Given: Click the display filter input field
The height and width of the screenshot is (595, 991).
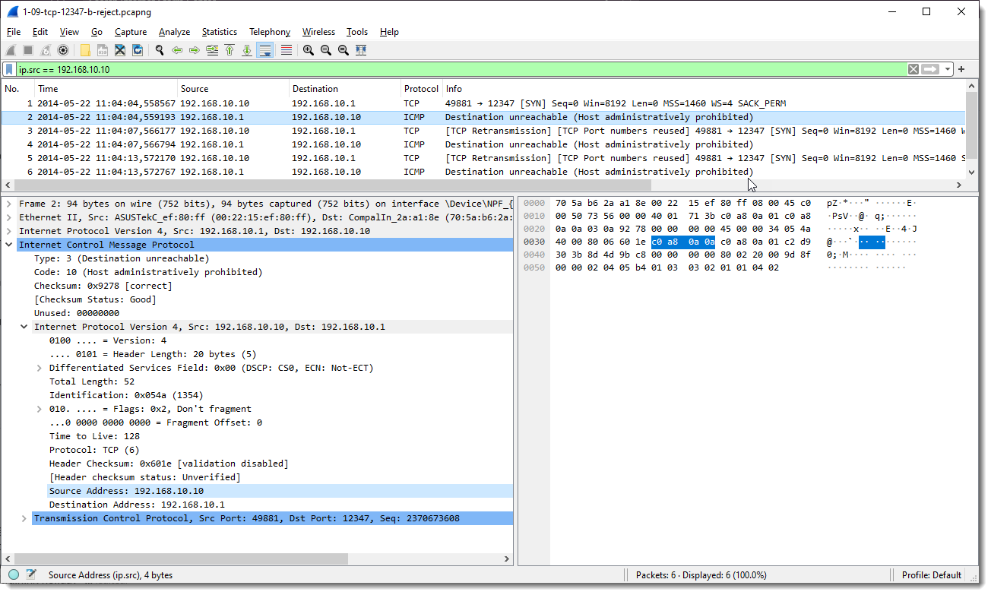Looking at the screenshot, I should [x=456, y=69].
